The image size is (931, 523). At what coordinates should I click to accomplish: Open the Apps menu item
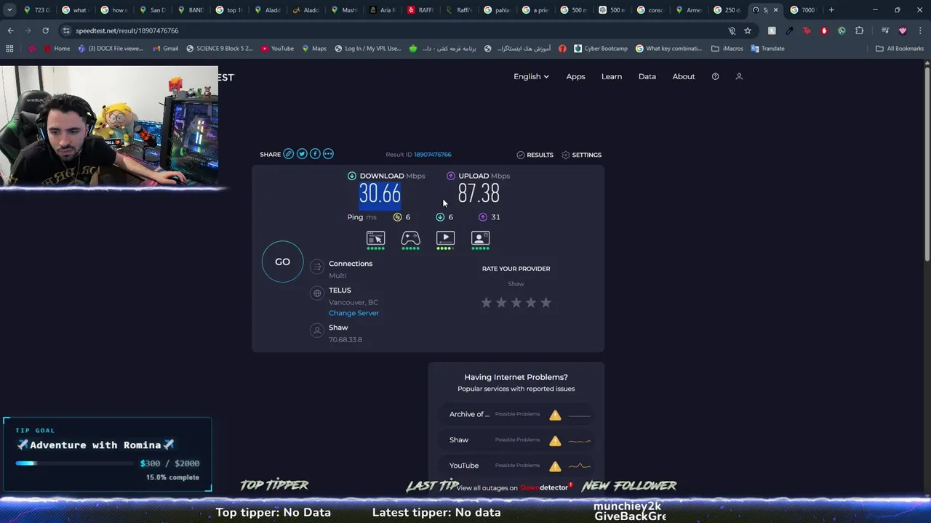point(575,76)
